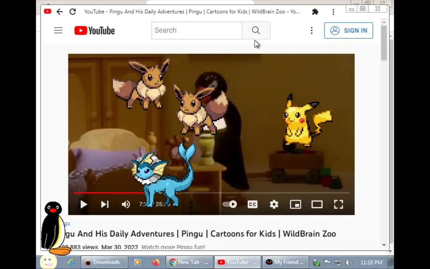Open the Start button on taskbar
Image resolution: width=430 pixels, height=269 pixels.
48,262
